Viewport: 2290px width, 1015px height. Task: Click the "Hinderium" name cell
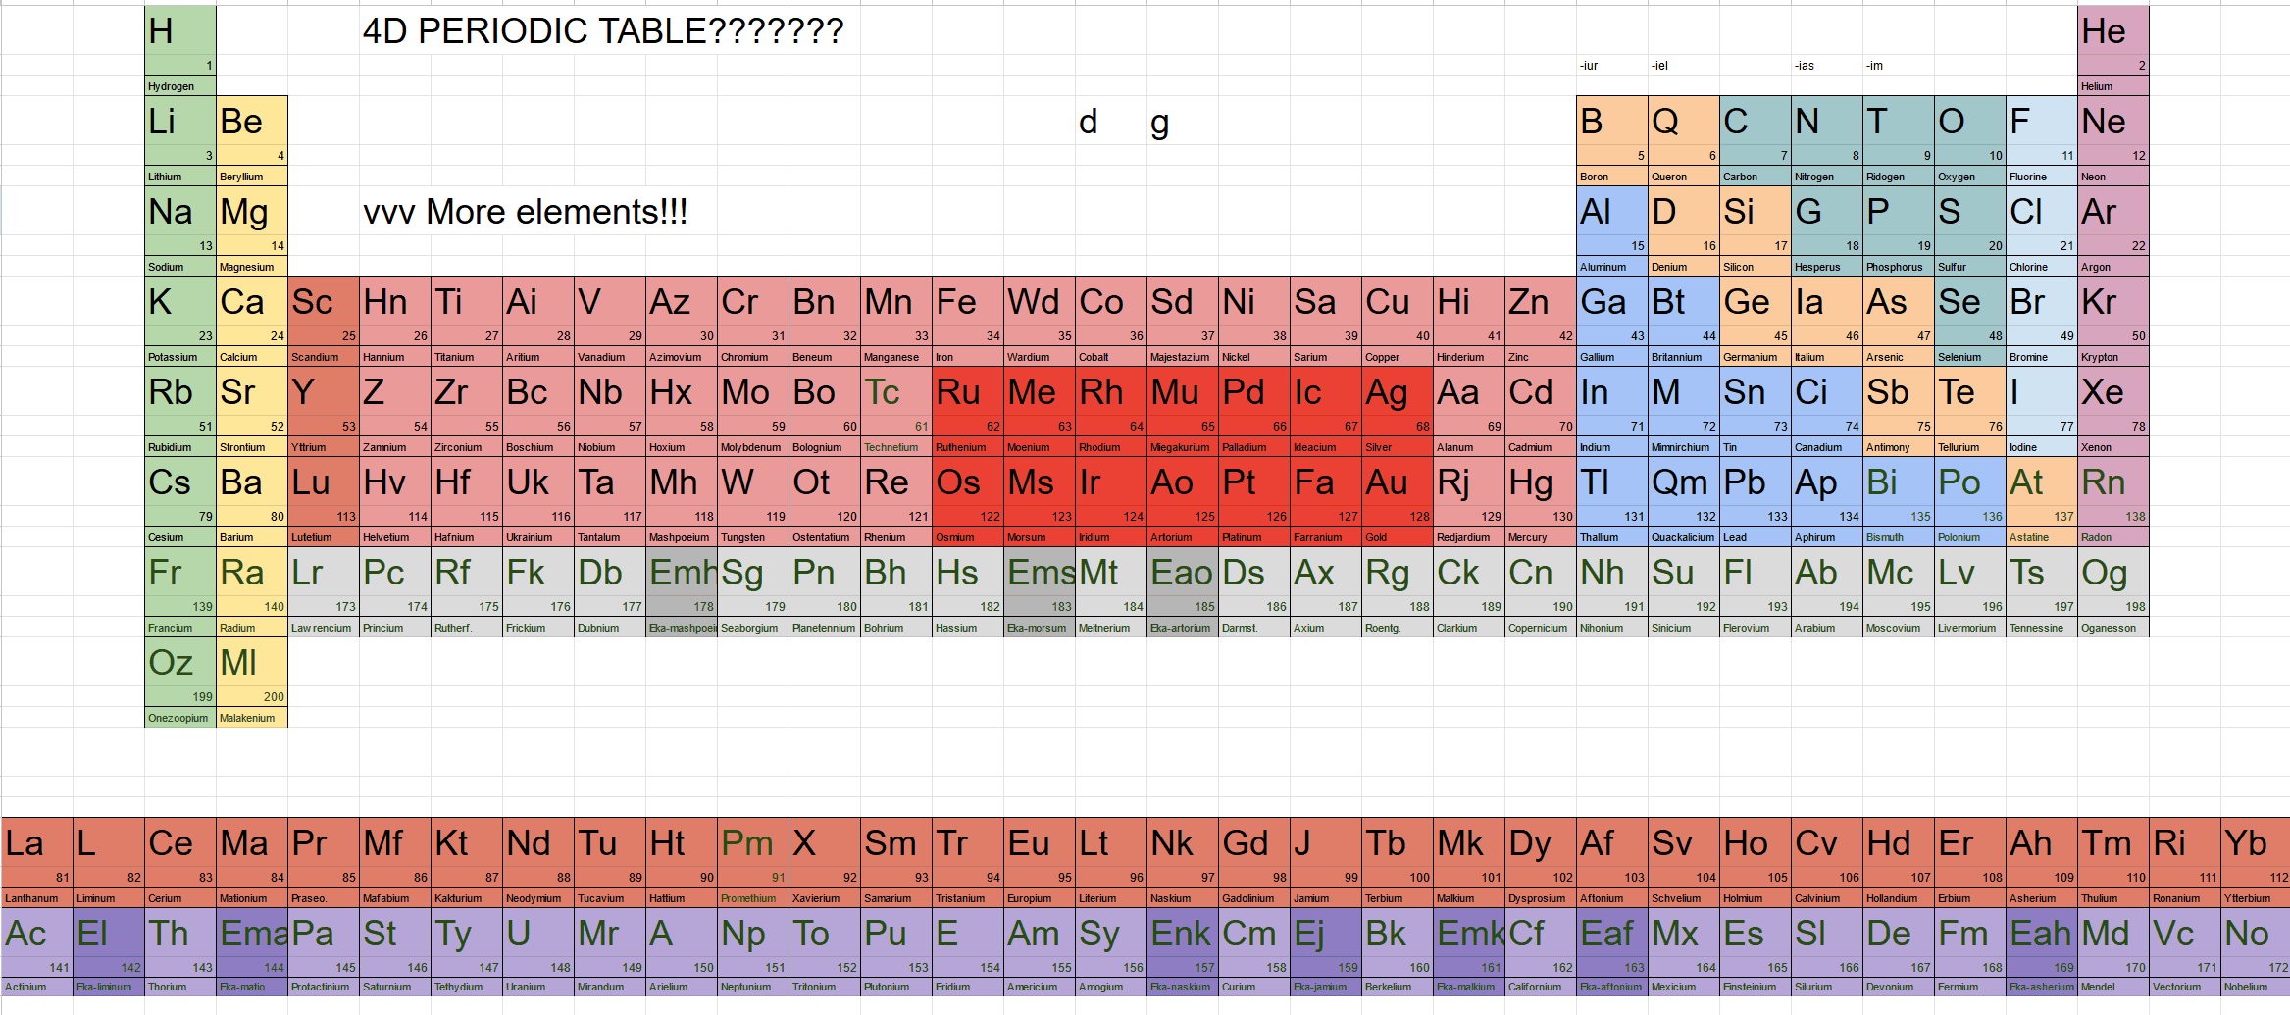pos(1469,357)
